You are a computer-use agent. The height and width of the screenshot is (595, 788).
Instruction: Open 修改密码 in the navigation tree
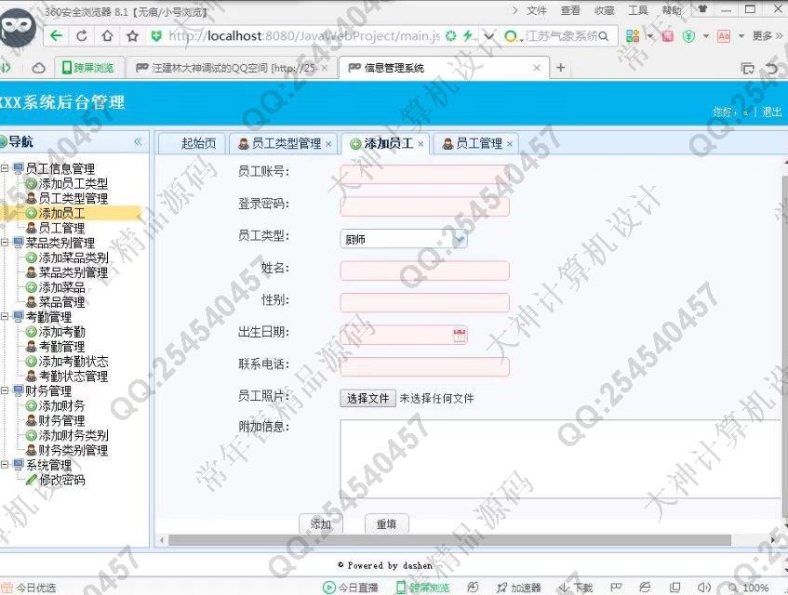click(61, 481)
